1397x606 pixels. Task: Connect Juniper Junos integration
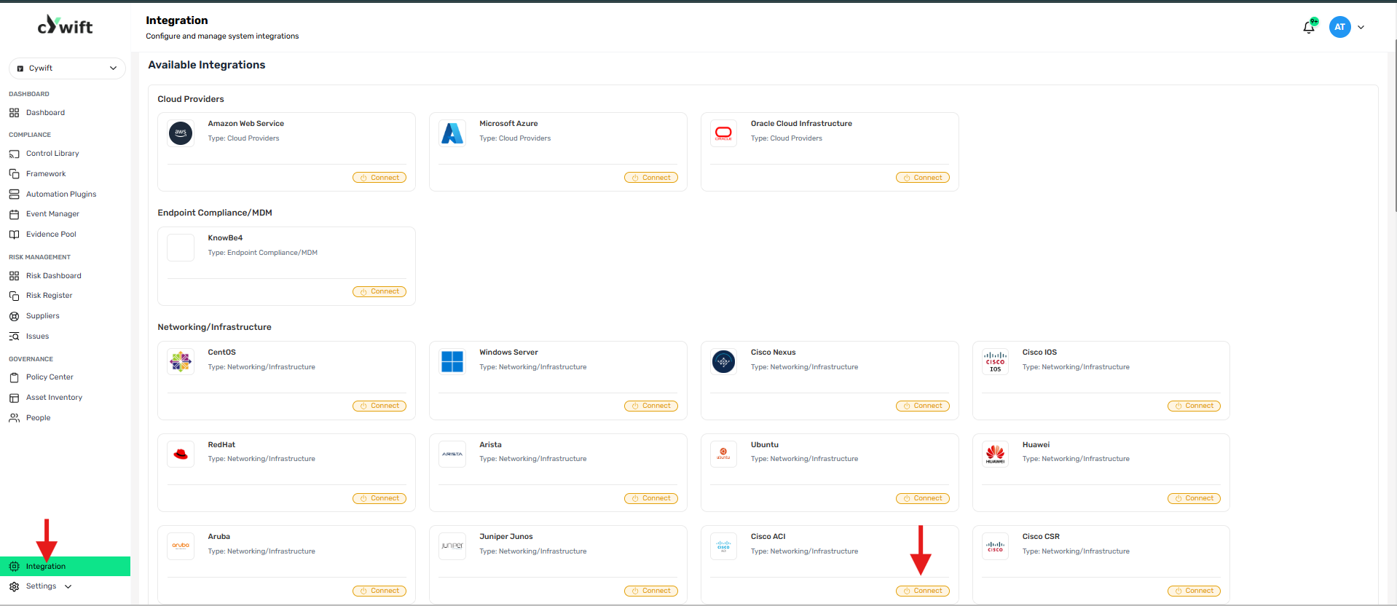(x=651, y=591)
